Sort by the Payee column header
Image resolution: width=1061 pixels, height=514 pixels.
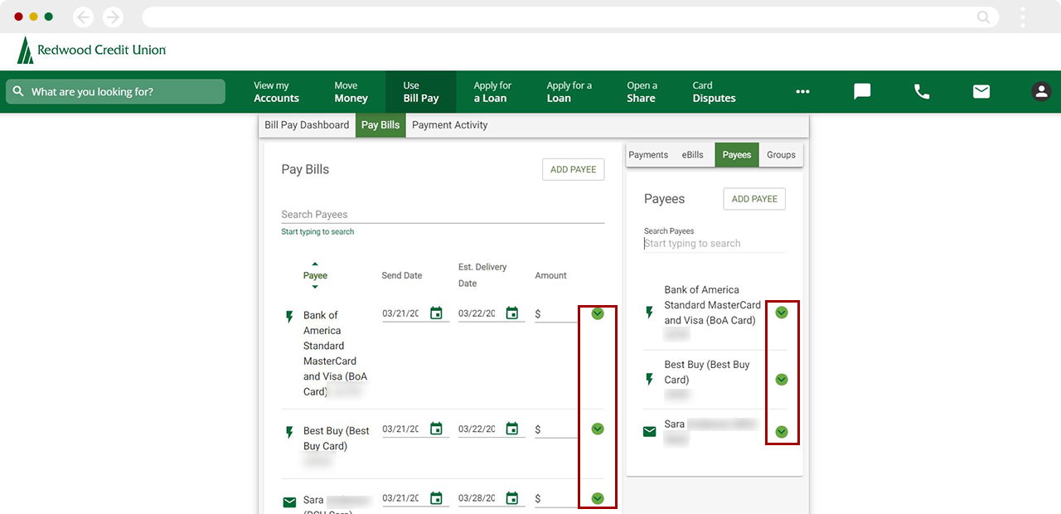[315, 275]
